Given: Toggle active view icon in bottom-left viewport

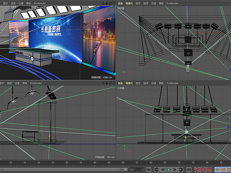Looking at the screenshot, I should point(114,83).
